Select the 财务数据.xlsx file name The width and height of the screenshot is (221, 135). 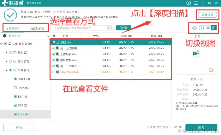coord(69,60)
